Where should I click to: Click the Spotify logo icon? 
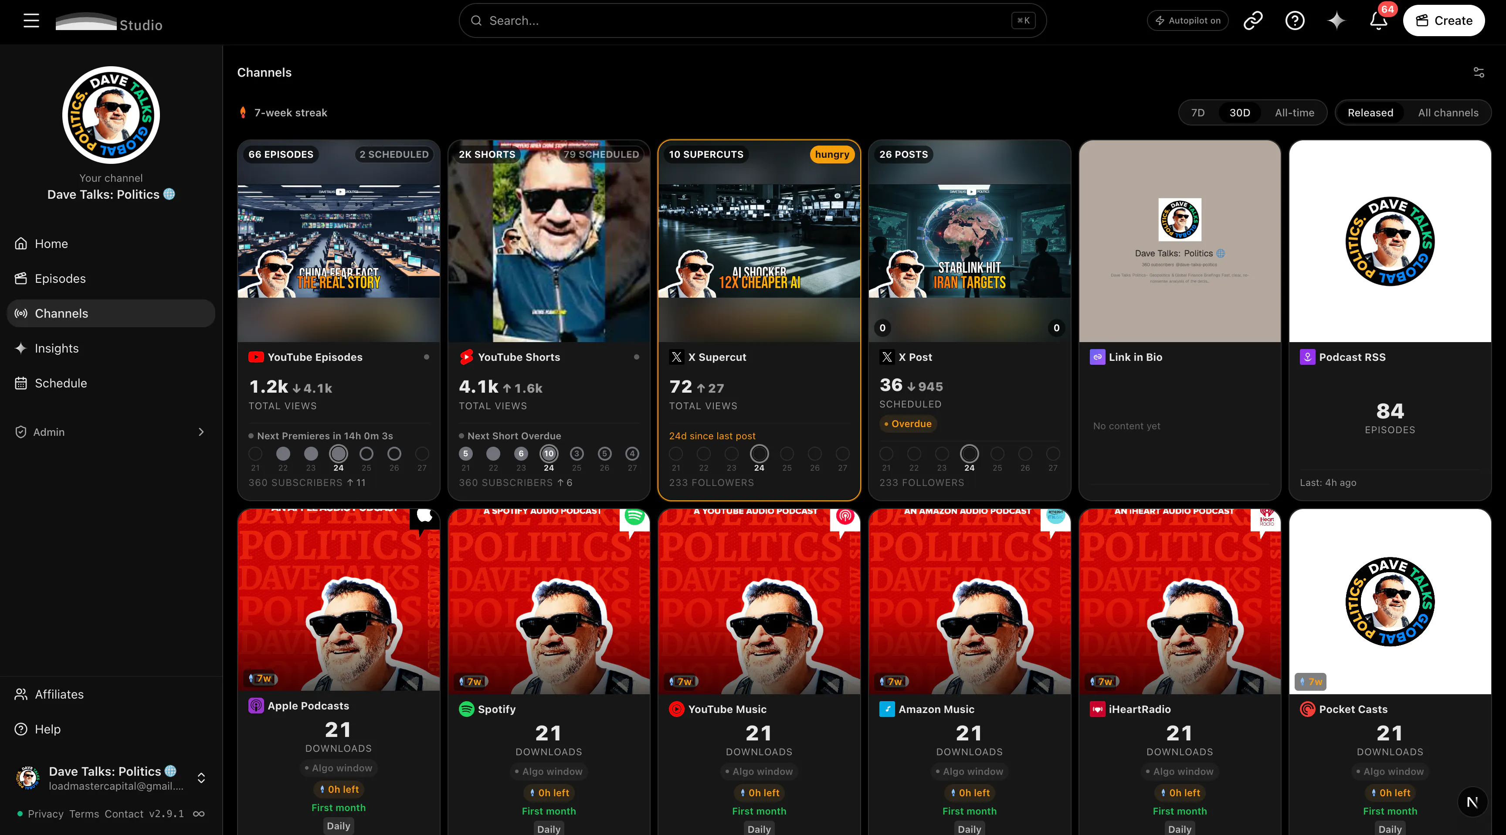coord(466,709)
